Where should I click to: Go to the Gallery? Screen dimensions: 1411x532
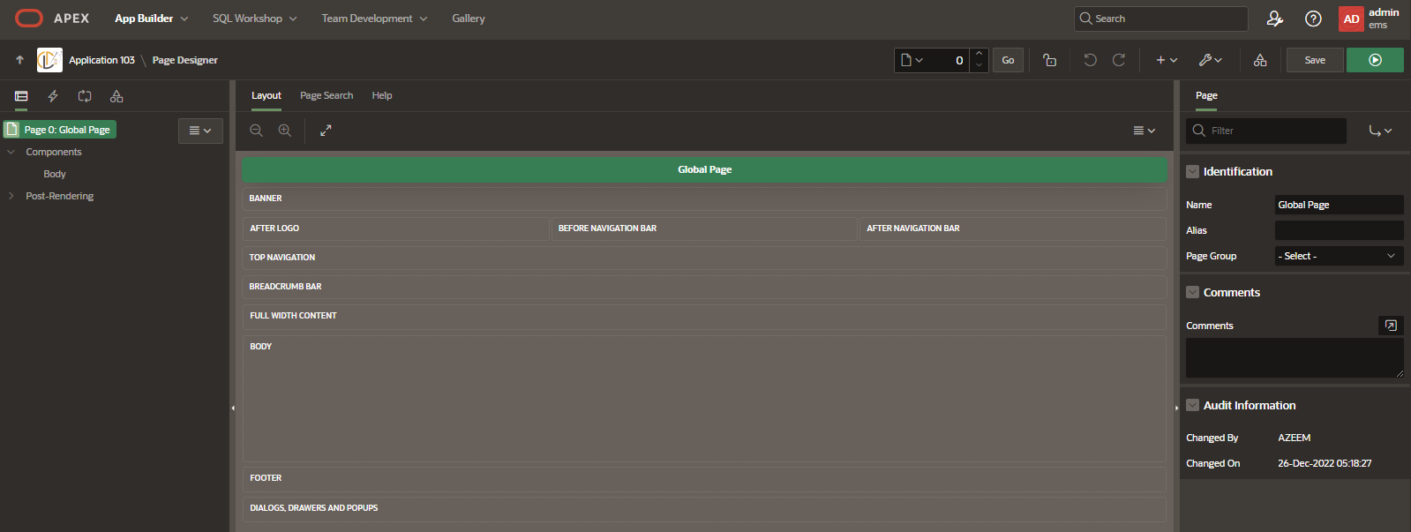pos(469,19)
